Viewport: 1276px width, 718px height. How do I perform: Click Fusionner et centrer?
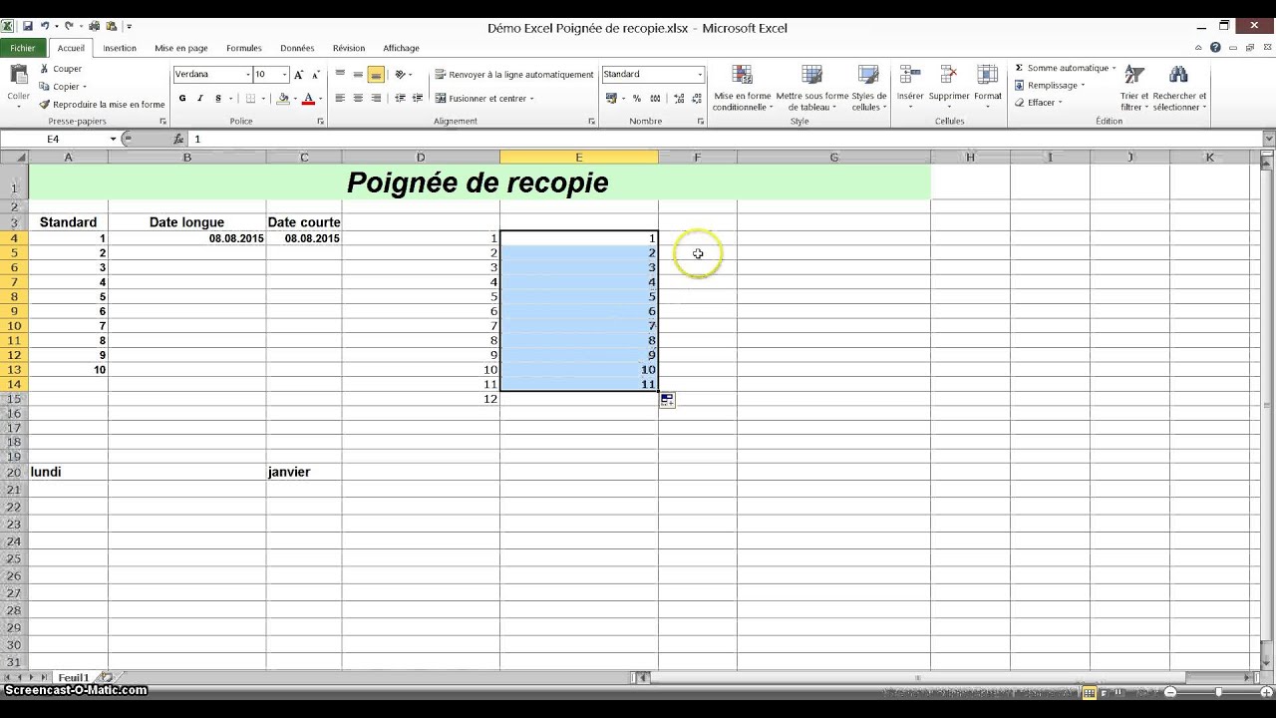[x=484, y=98]
